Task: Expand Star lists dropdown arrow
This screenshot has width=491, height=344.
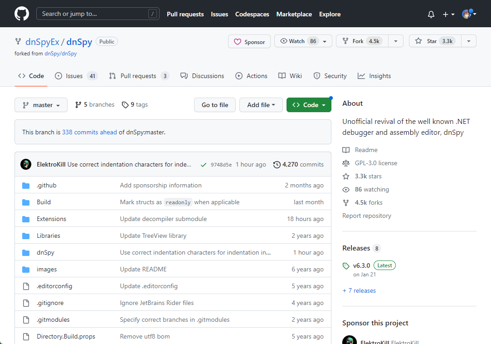Action: (469, 41)
